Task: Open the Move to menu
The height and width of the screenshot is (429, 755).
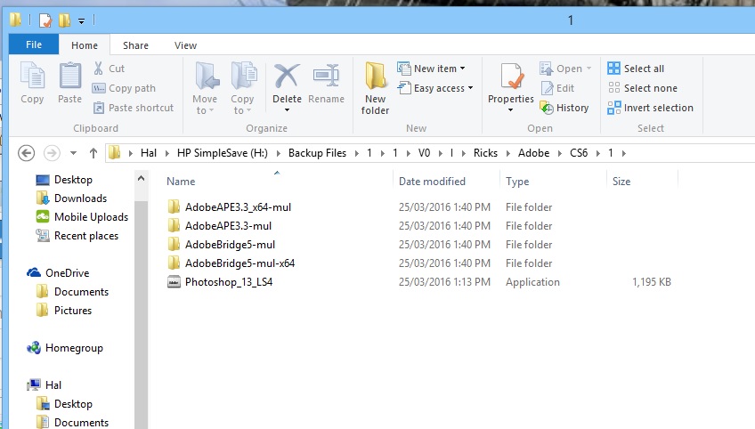Action: 205,89
